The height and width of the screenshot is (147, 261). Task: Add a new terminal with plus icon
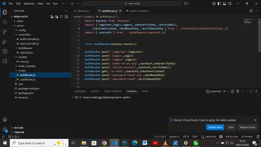tap(224, 91)
